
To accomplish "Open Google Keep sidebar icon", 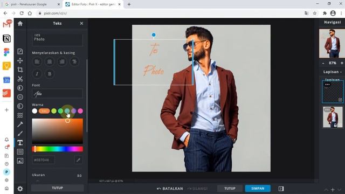I will (6, 66).
